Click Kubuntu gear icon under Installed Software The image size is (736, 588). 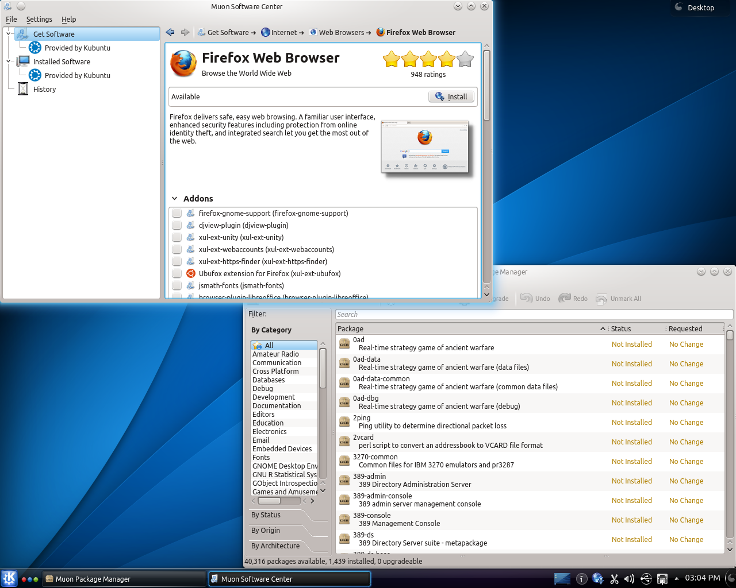(35, 75)
